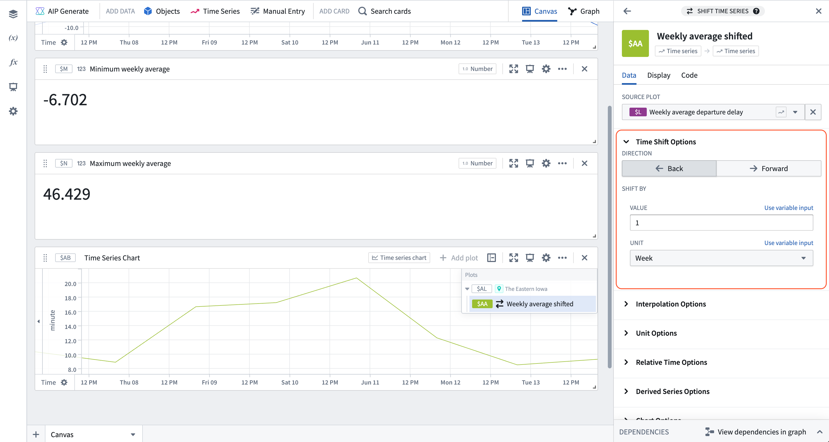Image resolution: width=829 pixels, height=442 pixels.
Task: Expand Interpolation Options section
Action: pos(671,304)
